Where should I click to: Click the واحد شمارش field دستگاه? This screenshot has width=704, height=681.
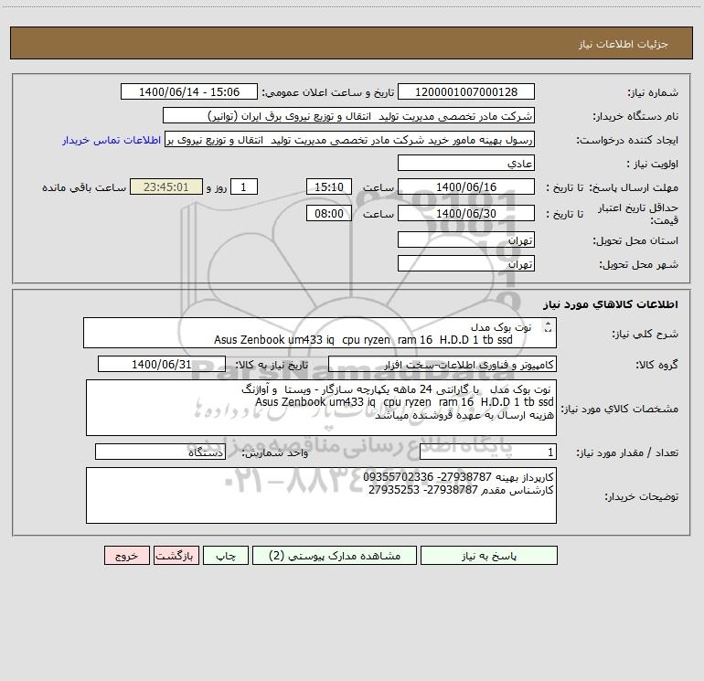[160, 452]
